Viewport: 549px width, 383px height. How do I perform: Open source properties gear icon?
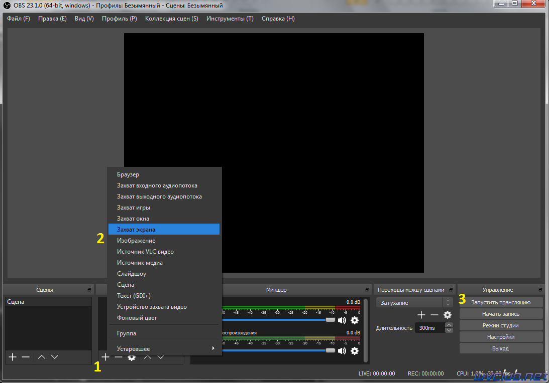pyautogui.click(x=131, y=357)
